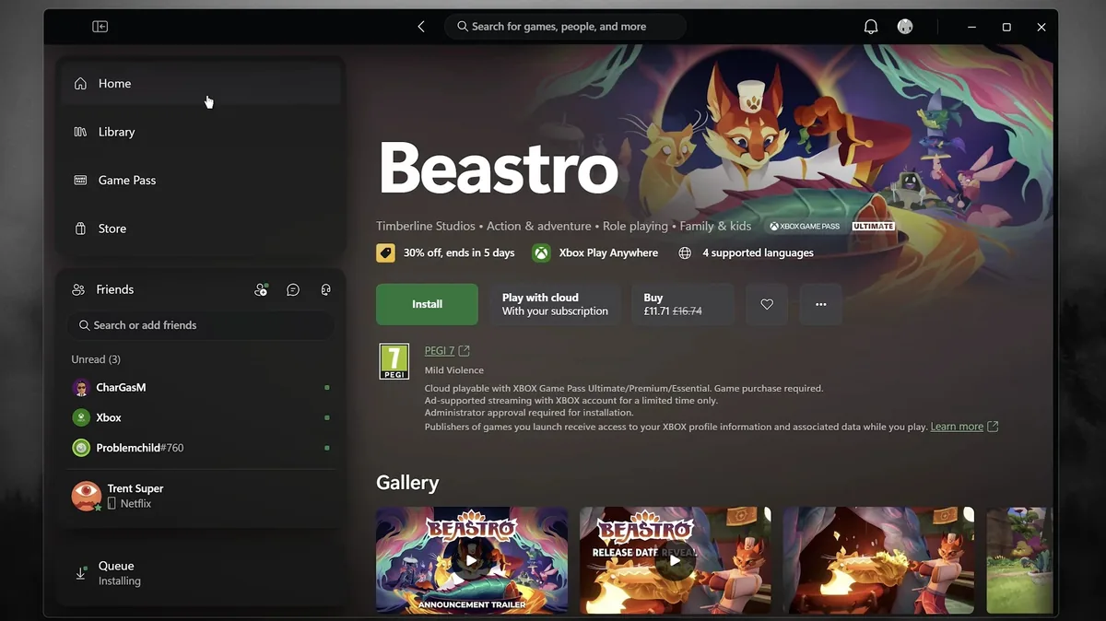Screen dimensions: 1106x621
Task: Click the Xbox Game Pass badge
Action: coord(805,226)
